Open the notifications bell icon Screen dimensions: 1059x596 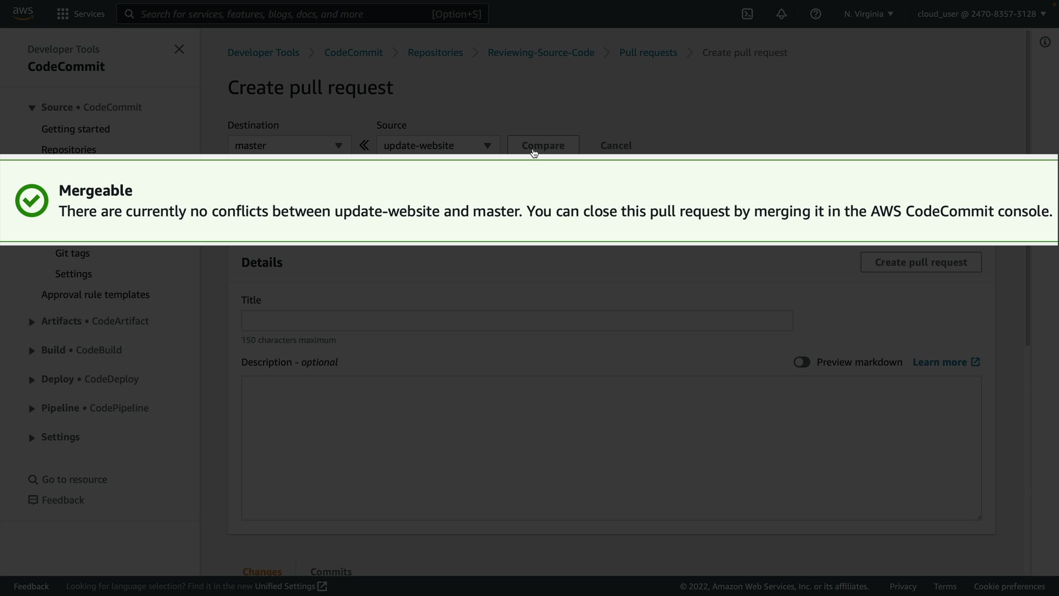(x=782, y=14)
